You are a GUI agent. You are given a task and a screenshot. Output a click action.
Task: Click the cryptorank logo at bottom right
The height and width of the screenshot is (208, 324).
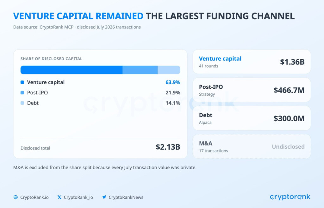pos(290,197)
